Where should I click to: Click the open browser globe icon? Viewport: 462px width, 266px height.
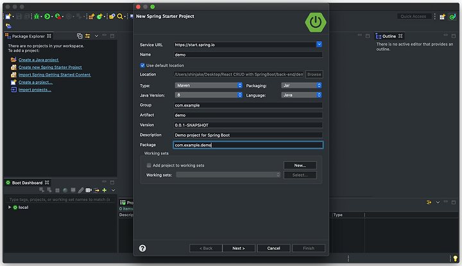tap(65, 190)
